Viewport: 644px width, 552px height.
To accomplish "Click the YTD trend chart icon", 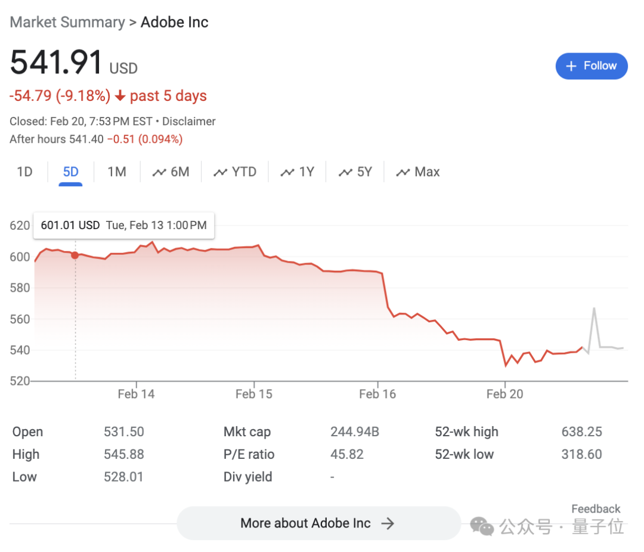I will 221,172.
